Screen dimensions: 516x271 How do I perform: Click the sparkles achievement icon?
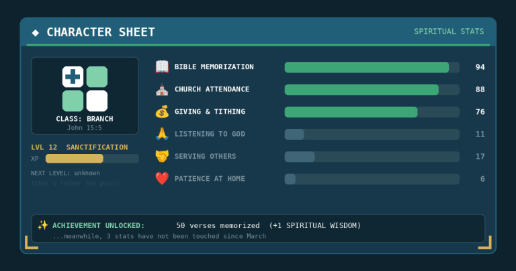click(43, 225)
